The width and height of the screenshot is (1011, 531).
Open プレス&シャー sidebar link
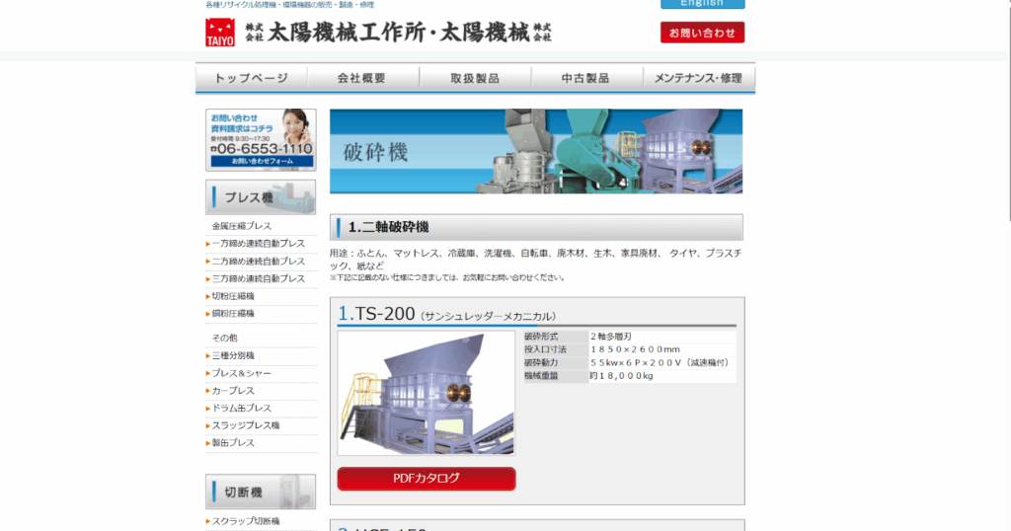point(241,373)
